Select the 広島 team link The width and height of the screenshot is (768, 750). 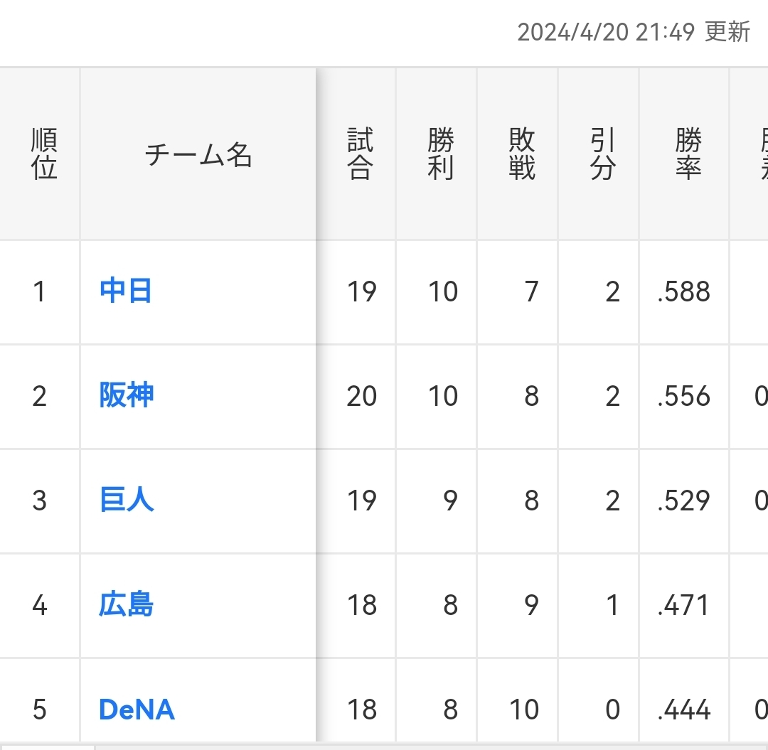tap(126, 605)
